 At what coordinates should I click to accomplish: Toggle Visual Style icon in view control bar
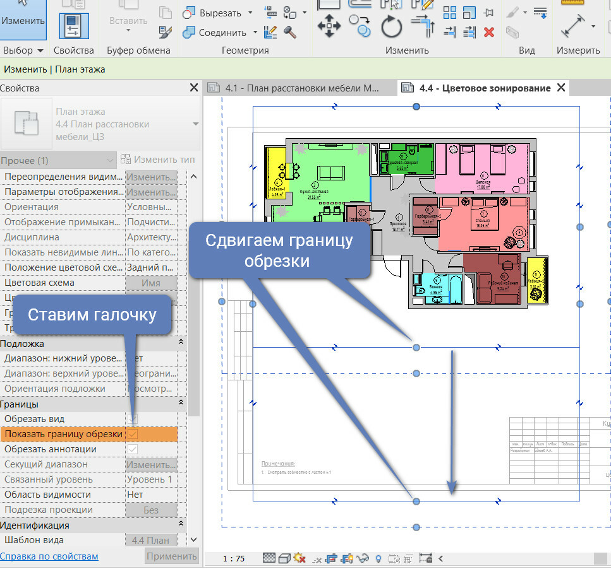pyautogui.click(x=284, y=558)
